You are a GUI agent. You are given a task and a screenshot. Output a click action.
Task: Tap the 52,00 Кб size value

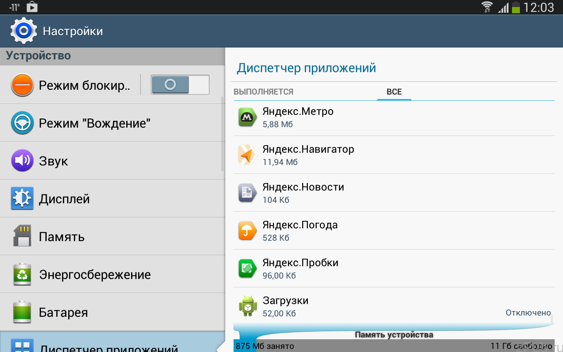[x=279, y=314]
